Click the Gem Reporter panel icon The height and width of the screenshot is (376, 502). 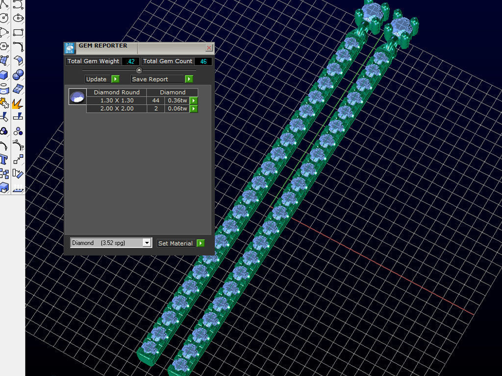(x=69, y=47)
